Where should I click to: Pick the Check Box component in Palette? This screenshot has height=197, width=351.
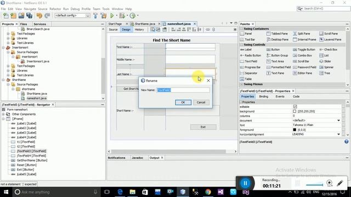coord(329,50)
